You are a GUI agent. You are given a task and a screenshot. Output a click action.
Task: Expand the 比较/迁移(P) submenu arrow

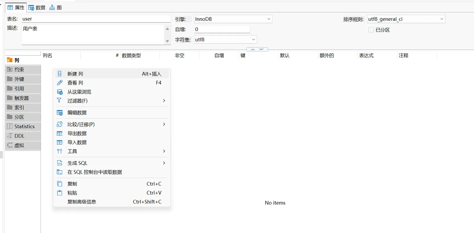pyautogui.click(x=164, y=124)
